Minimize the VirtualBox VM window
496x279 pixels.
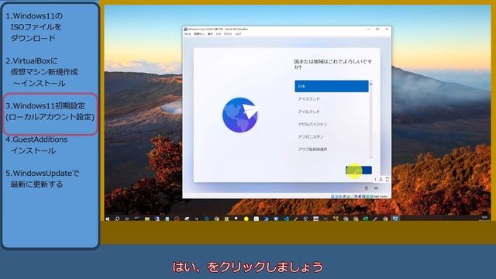click(x=368, y=29)
